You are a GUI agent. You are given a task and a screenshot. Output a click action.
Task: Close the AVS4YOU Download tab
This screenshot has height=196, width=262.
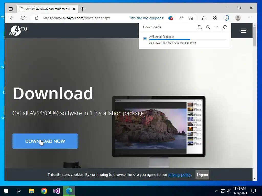pyautogui.click(x=74, y=9)
